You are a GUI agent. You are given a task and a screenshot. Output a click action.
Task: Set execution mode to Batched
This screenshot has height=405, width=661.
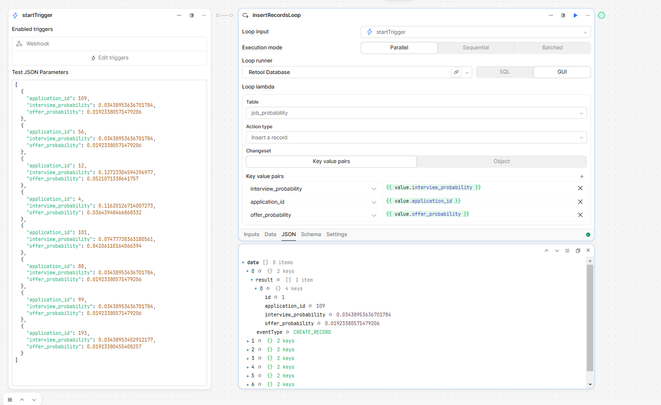pyautogui.click(x=552, y=48)
